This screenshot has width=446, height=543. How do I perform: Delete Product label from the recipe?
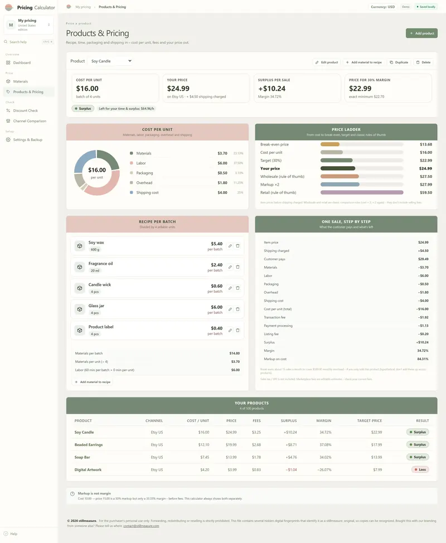coord(237,331)
